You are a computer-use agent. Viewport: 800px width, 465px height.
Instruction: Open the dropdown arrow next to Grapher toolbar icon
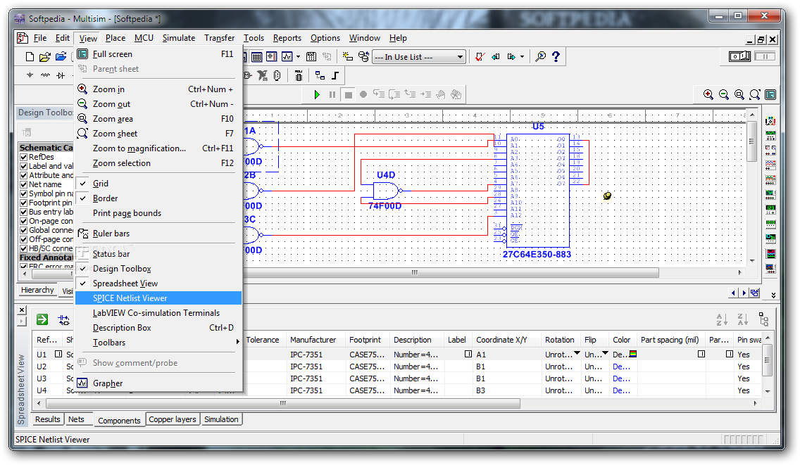(x=299, y=56)
